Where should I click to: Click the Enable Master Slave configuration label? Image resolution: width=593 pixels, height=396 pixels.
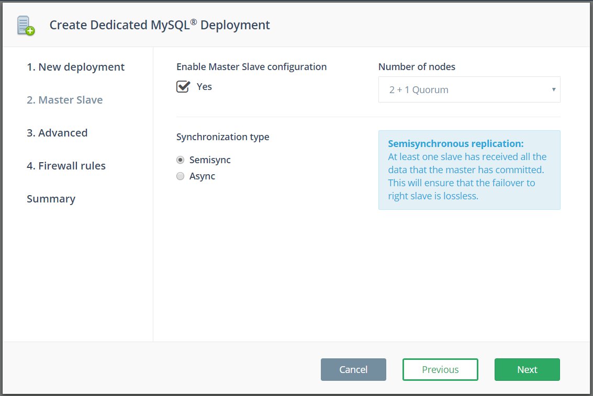[x=252, y=67]
